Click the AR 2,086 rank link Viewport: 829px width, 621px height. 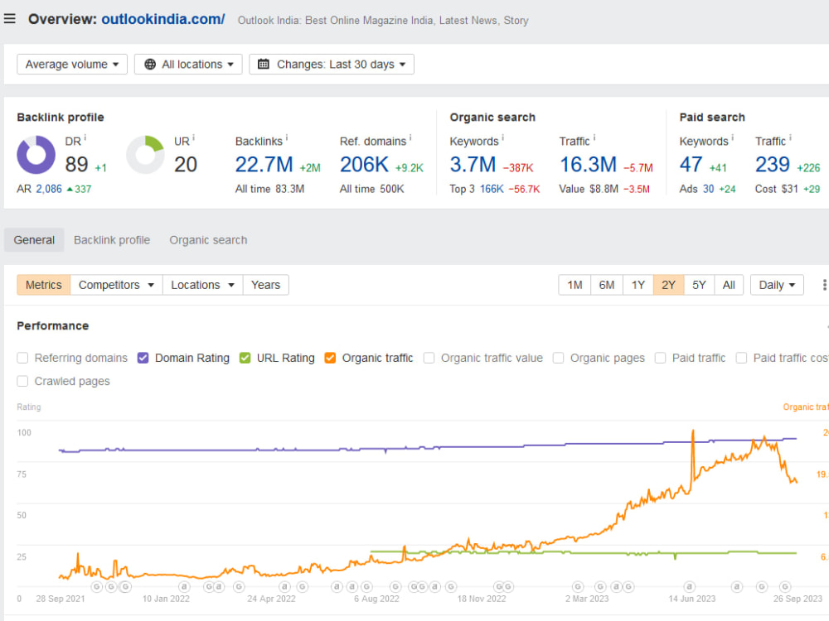[x=49, y=189]
